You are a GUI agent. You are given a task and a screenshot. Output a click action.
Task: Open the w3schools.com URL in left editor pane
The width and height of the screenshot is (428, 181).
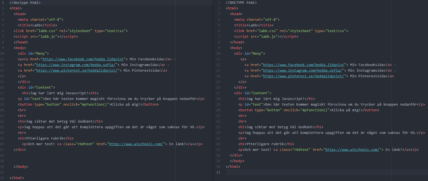(x=136, y=144)
